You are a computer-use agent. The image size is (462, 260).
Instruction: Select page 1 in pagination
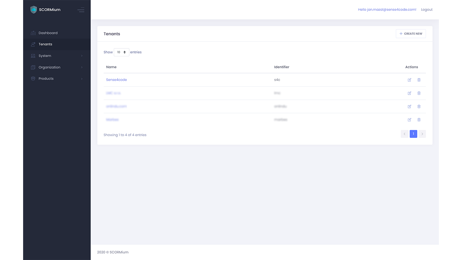[413, 134]
